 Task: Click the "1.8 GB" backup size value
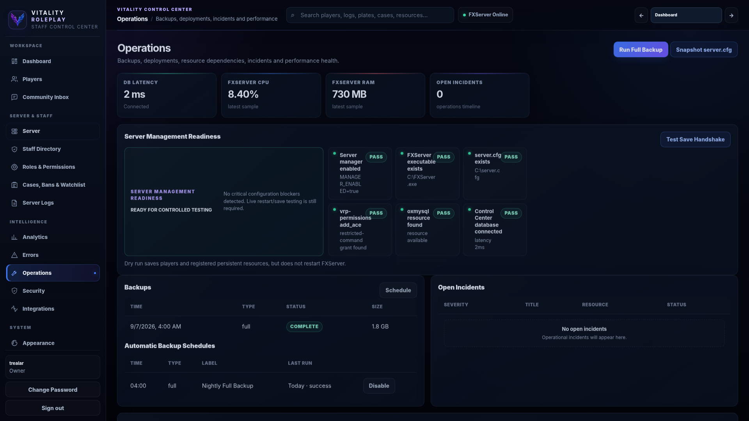tap(380, 327)
